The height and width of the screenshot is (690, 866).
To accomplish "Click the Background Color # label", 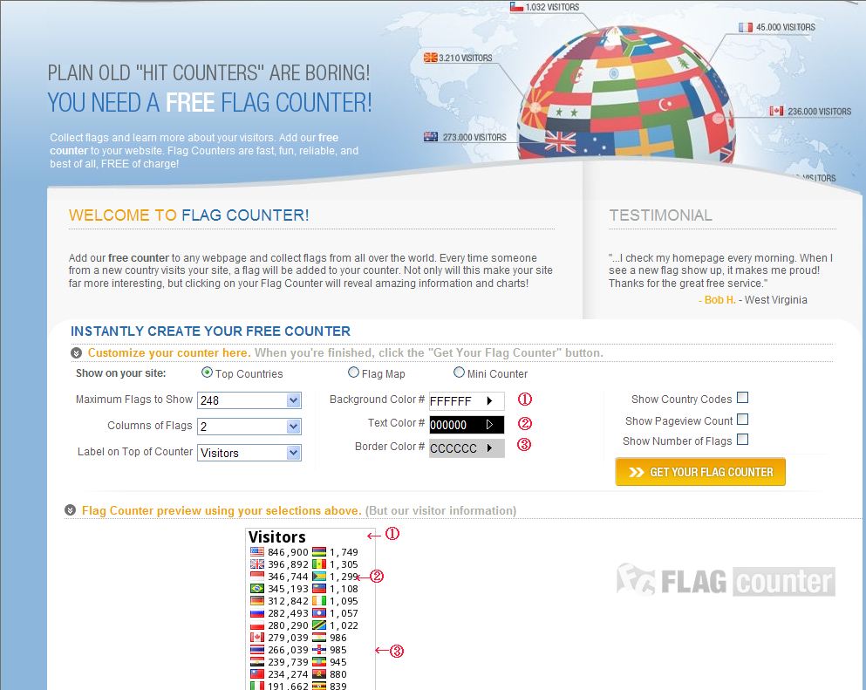I will coord(377,399).
